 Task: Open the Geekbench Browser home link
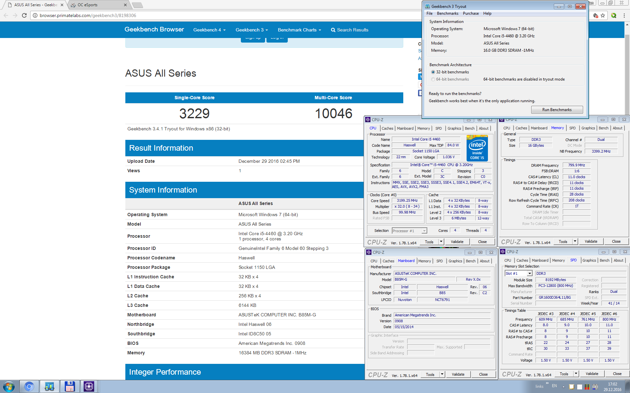tap(154, 29)
